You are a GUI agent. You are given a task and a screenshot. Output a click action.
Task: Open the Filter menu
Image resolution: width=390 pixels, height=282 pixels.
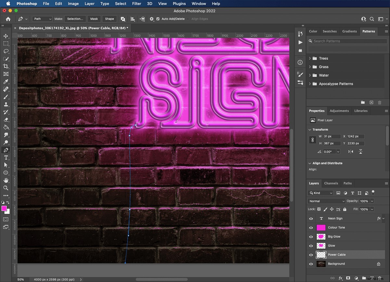click(x=136, y=4)
